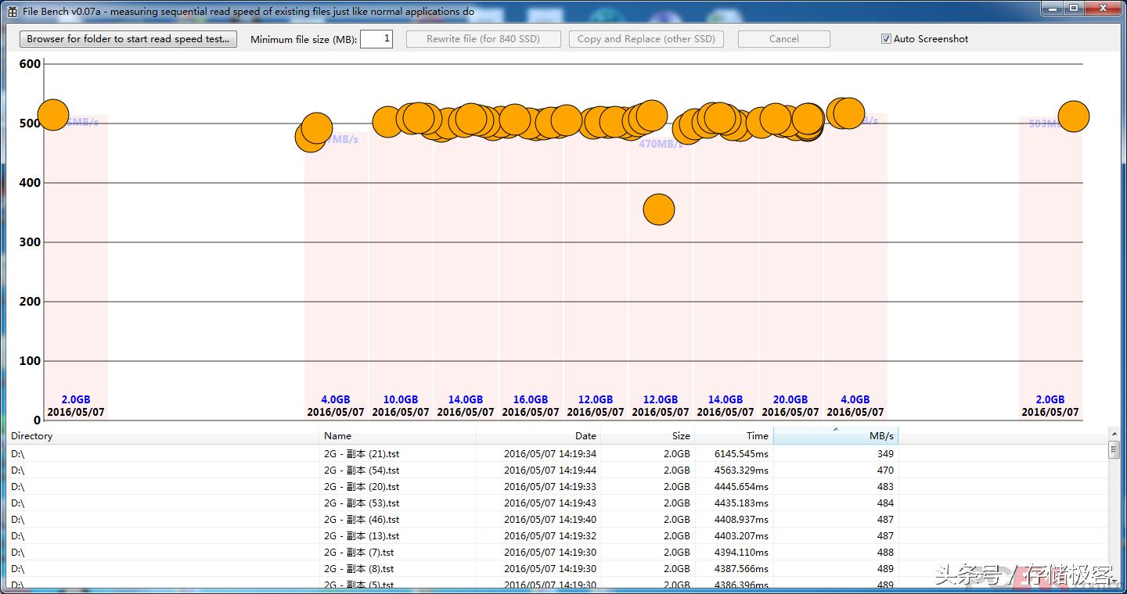Click the Minimum file size input box

[x=376, y=39]
